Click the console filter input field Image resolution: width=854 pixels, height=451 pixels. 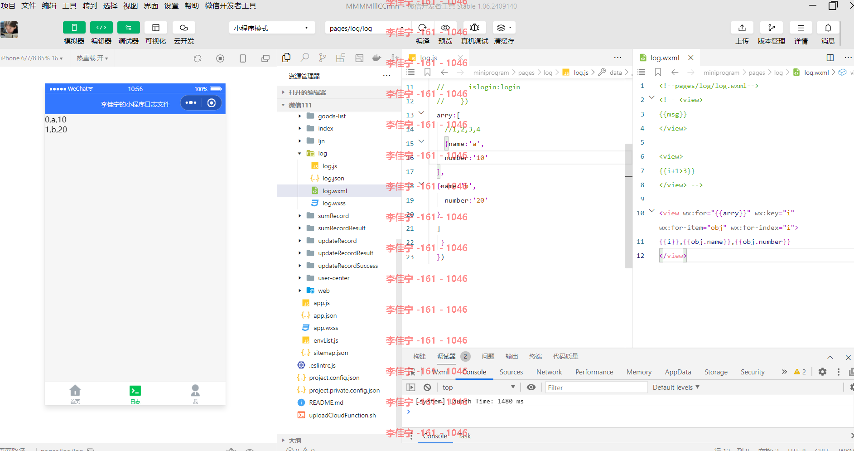coord(595,388)
